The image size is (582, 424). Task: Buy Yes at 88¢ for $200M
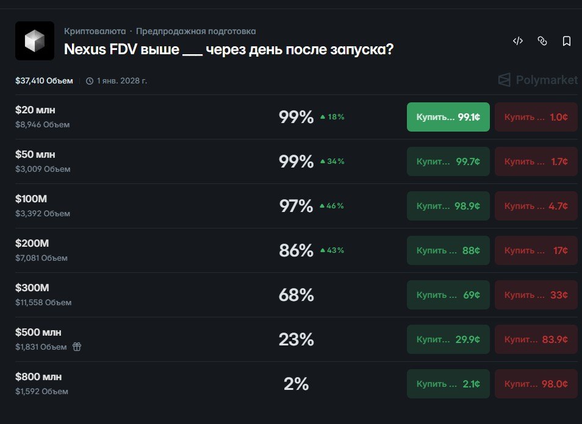pos(448,250)
